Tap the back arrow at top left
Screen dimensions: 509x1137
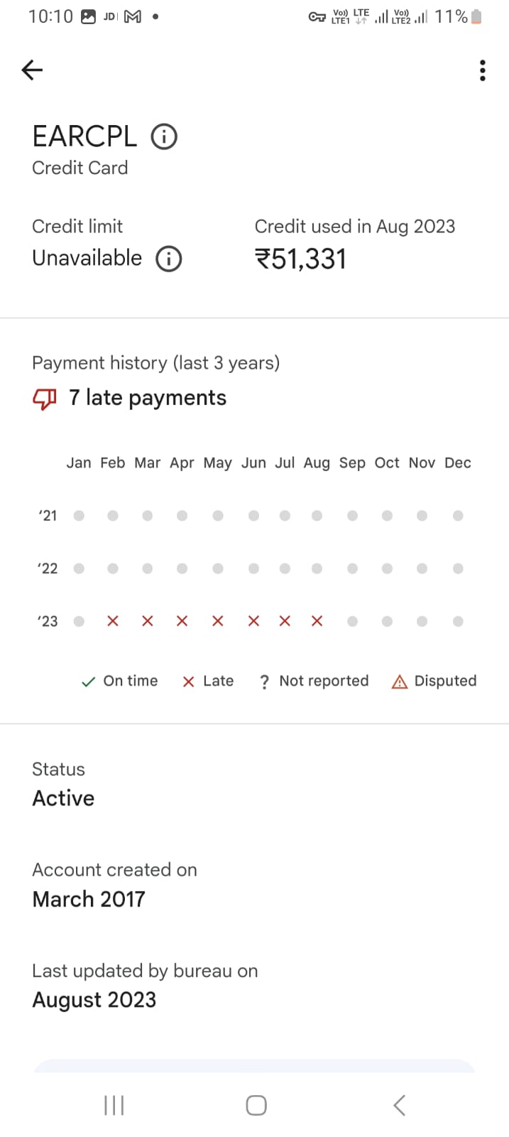click(33, 70)
